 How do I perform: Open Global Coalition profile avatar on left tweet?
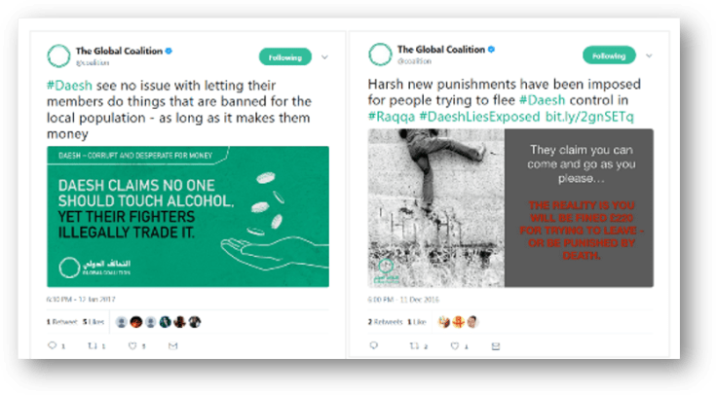[58, 56]
